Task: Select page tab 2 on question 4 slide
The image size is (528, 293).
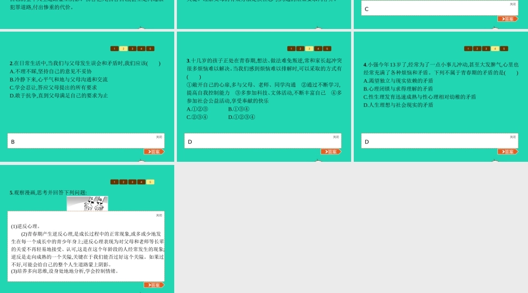Action: pyautogui.click(x=477, y=48)
